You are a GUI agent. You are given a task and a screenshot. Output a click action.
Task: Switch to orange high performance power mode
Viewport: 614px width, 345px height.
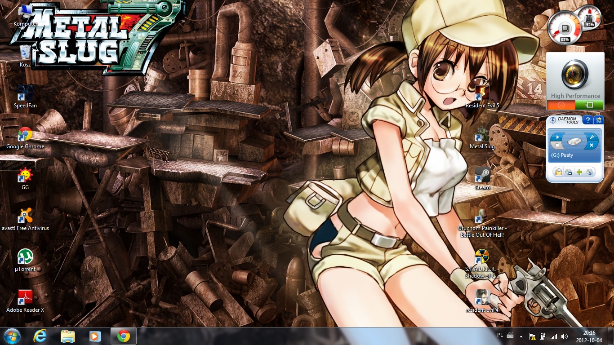pyautogui.click(x=561, y=105)
